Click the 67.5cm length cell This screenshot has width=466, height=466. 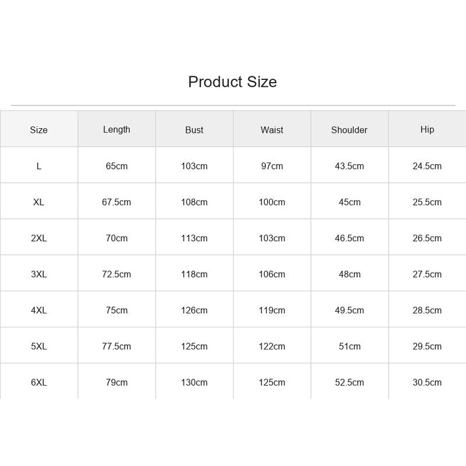(116, 202)
